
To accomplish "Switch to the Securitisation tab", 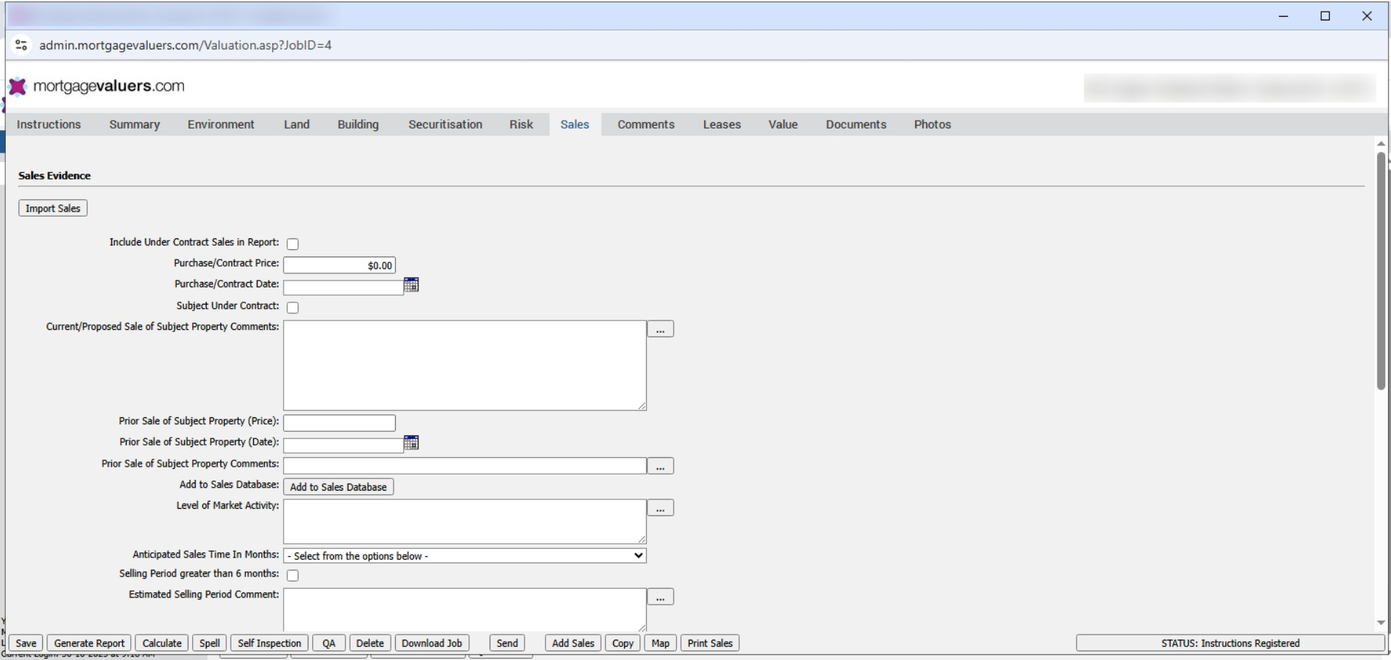I will click(445, 124).
